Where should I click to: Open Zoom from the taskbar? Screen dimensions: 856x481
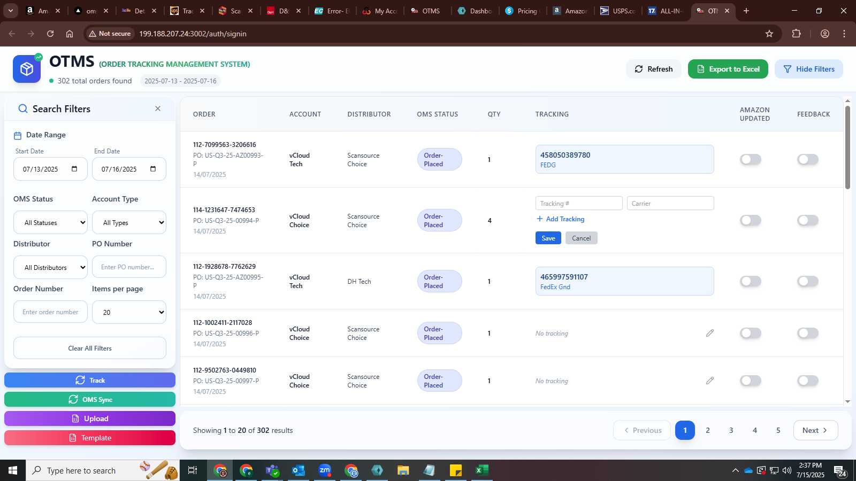click(325, 470)
